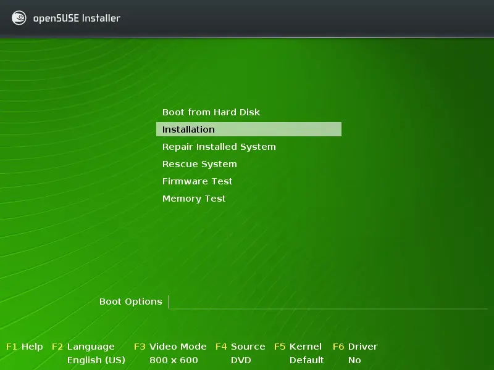Open the F6 Driver option
The width and height of the screenshot is (494, 370).
tap(356, 347)
